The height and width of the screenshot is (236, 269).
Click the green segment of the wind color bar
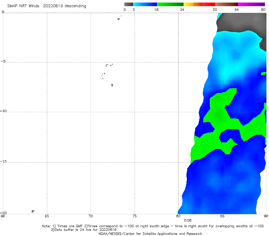(x=170, y=4)
